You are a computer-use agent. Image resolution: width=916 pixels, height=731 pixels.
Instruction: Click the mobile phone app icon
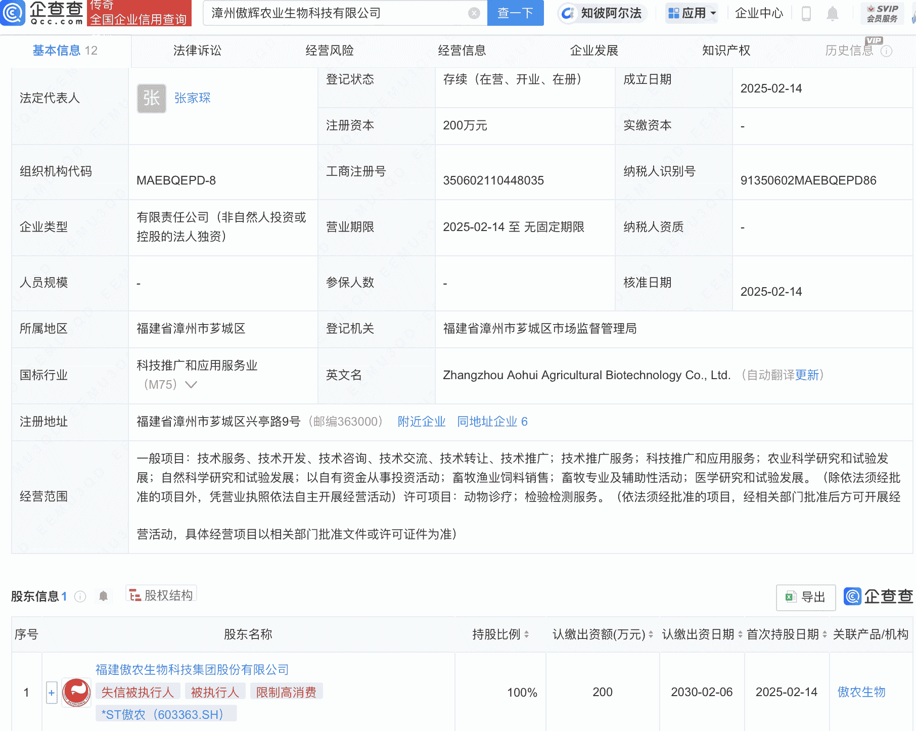click(806, 14)
